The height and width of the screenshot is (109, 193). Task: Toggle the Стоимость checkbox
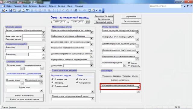pos(129,66)
